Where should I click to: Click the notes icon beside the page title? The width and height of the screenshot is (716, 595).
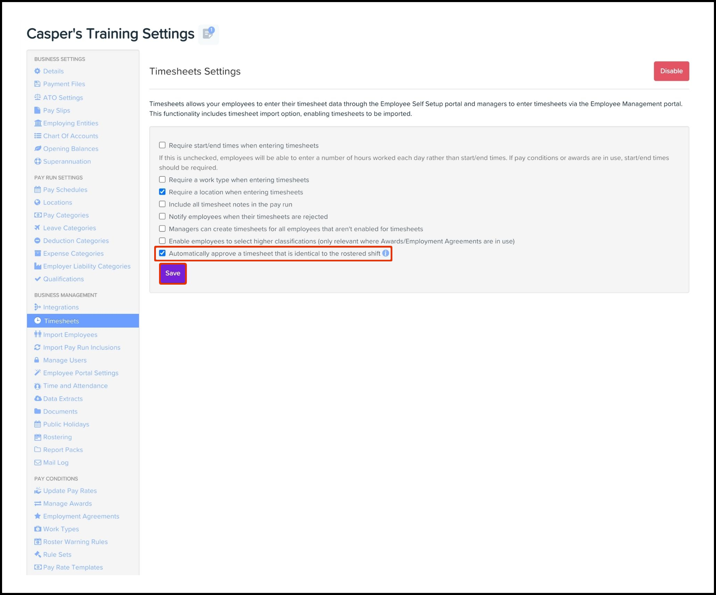[208, 34]
